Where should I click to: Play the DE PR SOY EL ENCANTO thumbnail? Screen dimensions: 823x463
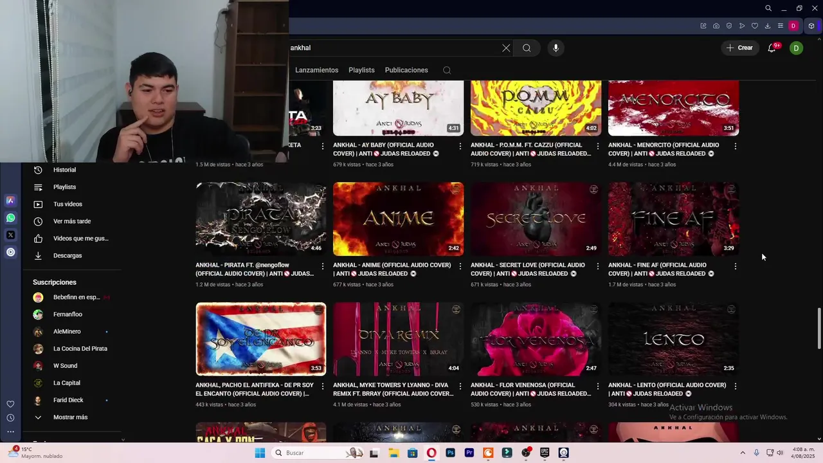(261, 339)
